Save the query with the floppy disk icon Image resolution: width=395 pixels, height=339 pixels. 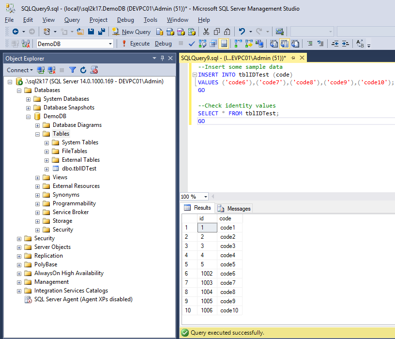point(91,31)
